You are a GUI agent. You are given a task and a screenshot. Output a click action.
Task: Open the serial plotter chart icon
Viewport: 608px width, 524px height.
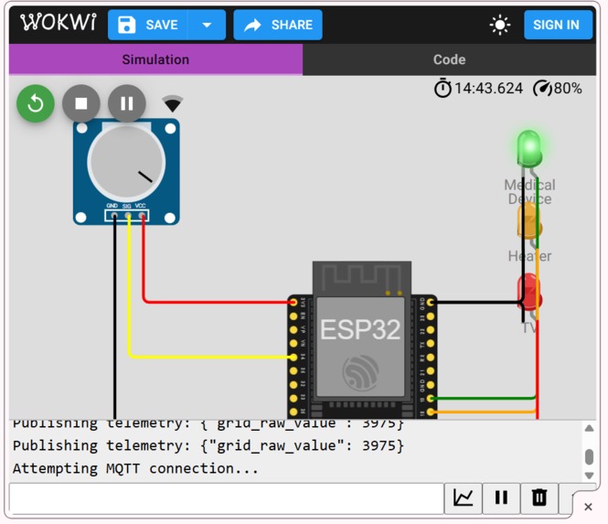click(x=463, y=498)
